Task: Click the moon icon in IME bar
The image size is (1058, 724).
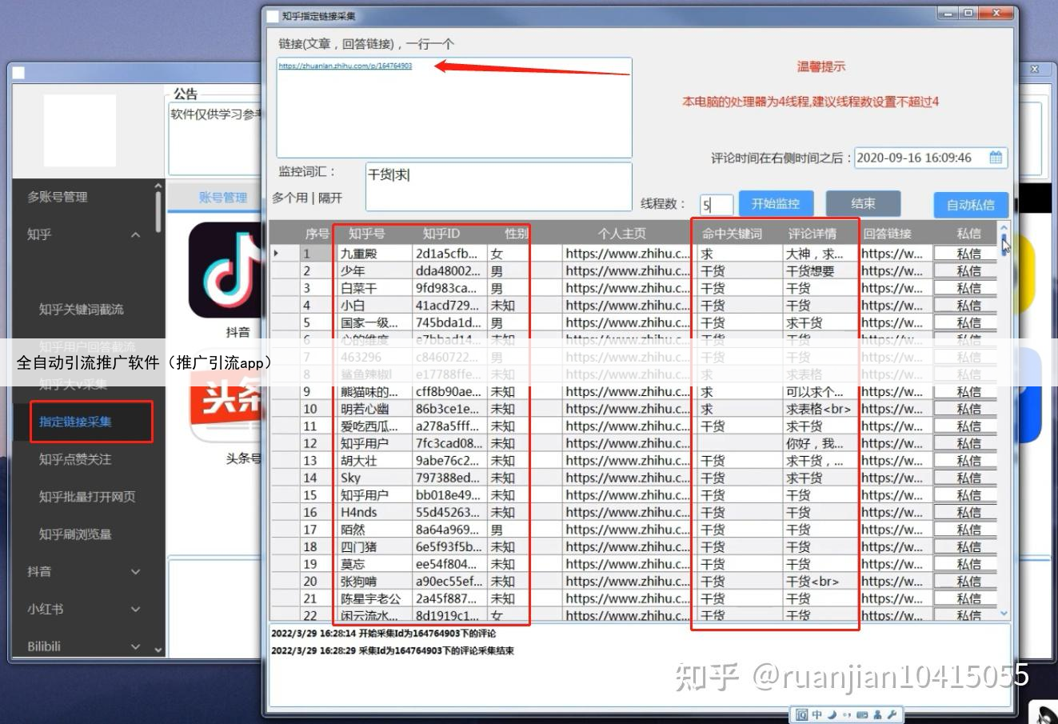Action: (x=832, y=714)
